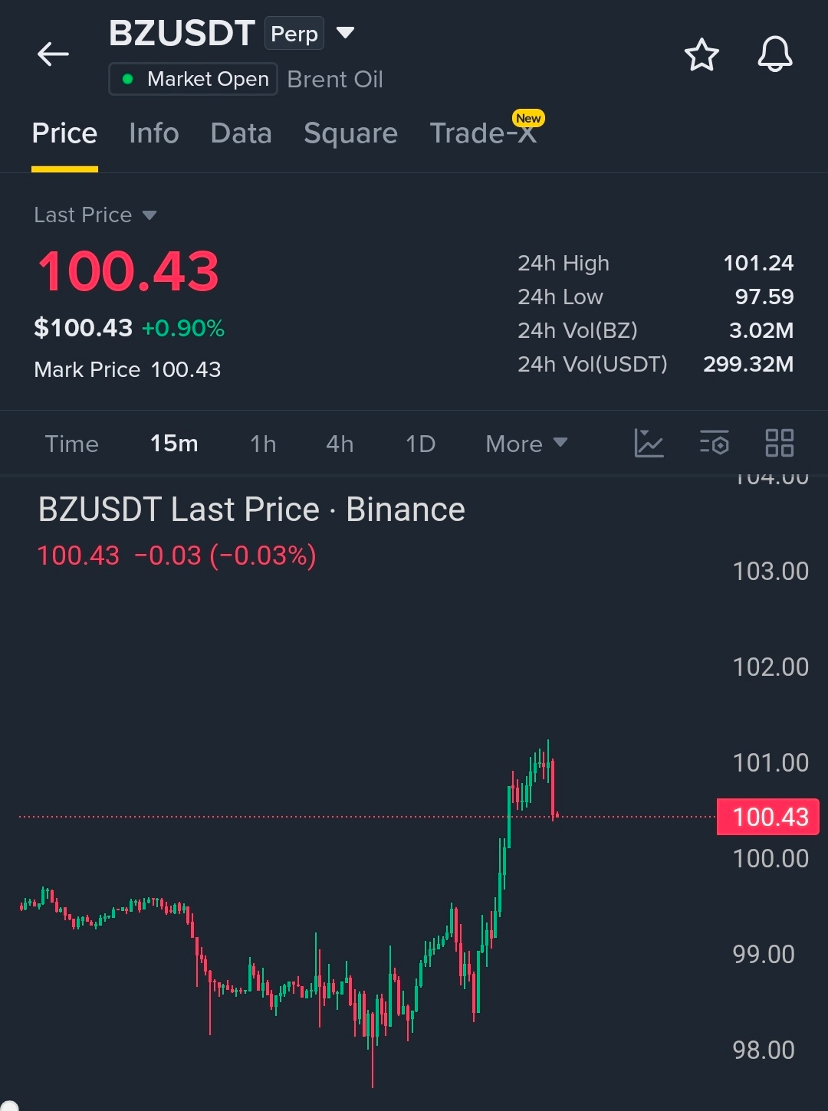
Task: Expand the BZUSDT Perp pair selector arrow
Action: point(346,33)
